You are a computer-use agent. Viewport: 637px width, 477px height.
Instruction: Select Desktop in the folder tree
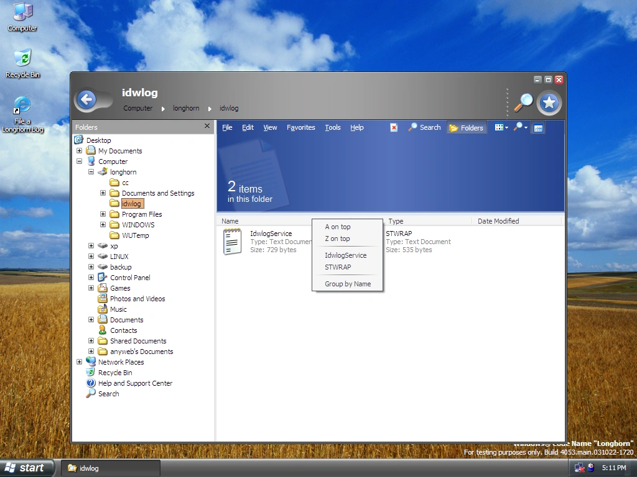point(98,140)
